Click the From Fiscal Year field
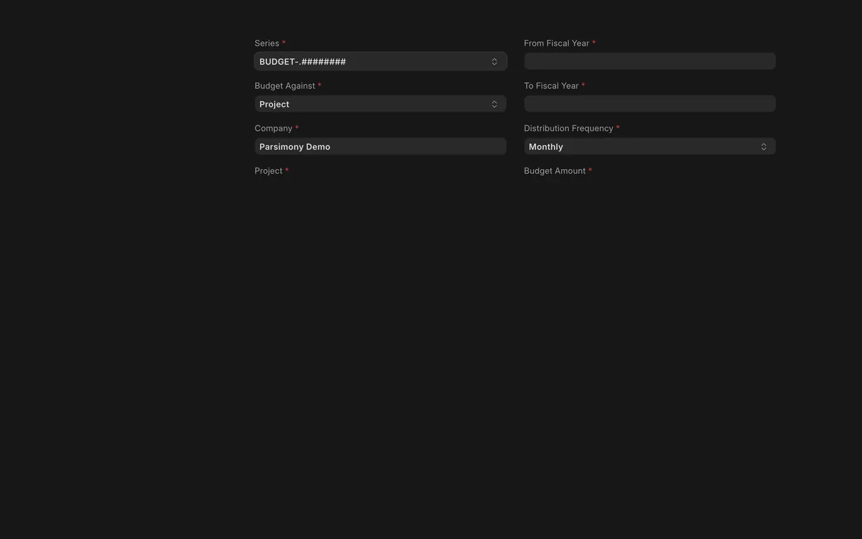Screen dimensions: 862x539 click(650, 61)
